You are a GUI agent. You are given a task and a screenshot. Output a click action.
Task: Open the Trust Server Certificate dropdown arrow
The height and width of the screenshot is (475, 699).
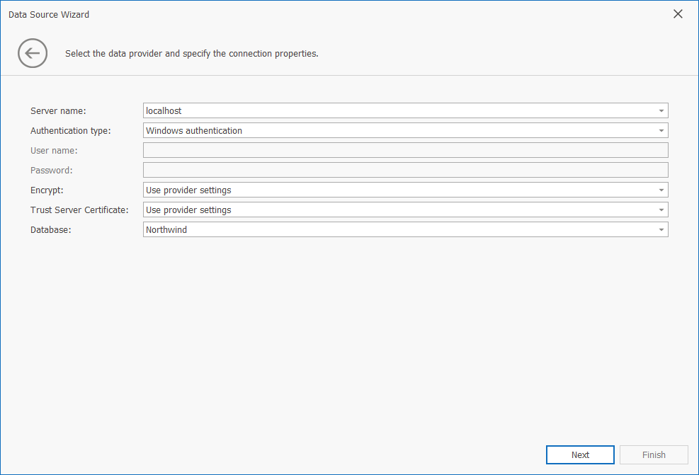pos(661,210)
